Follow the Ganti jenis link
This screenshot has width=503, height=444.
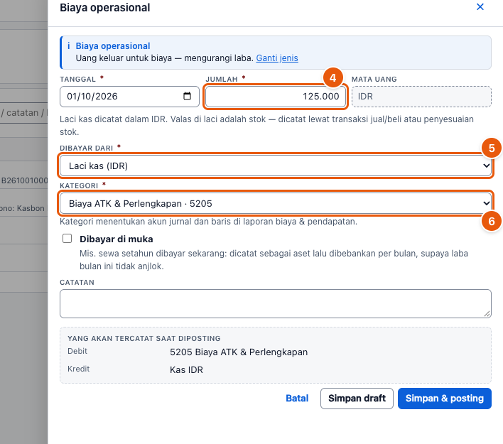click(x=277, y=58)
